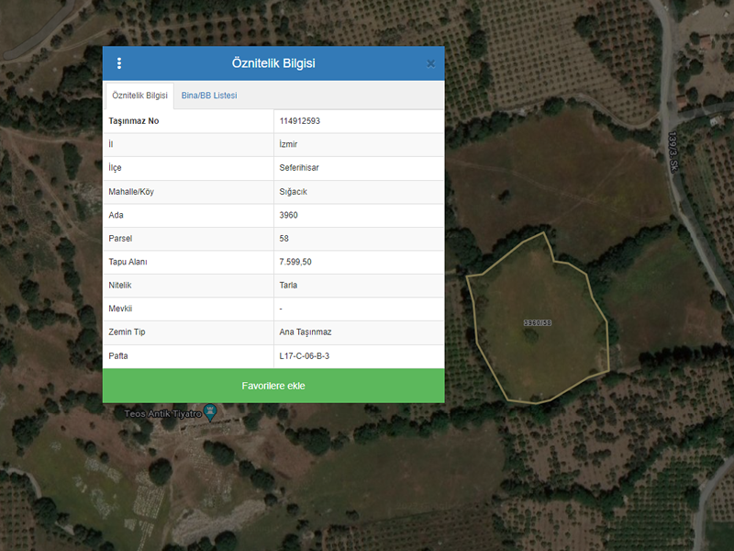
Task: Click the İl value İzmir
Action: [x=288, y=145]
